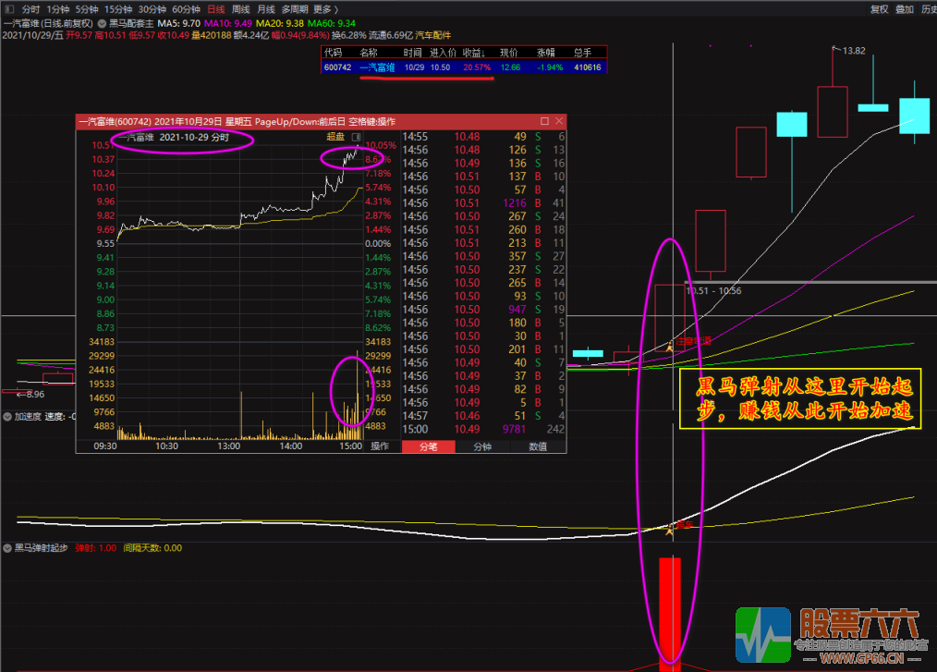
Task: Open the 复权 adjustment menu
Action: point(879,9)
